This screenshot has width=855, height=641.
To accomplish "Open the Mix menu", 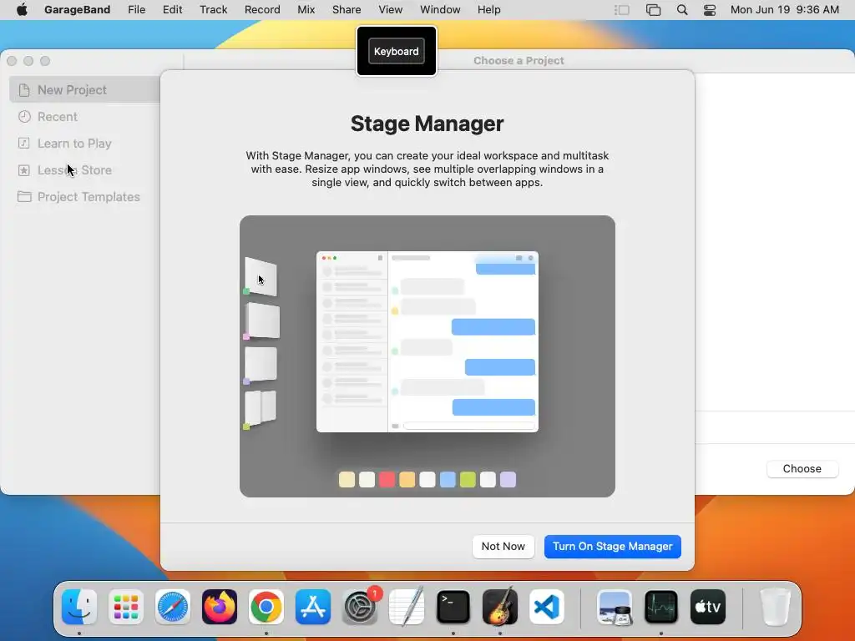I will (306, 10).
